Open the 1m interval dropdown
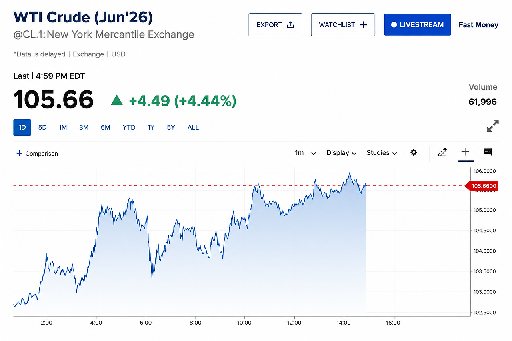The height and width of the screenshot is (341, 512). pos(306,153)
